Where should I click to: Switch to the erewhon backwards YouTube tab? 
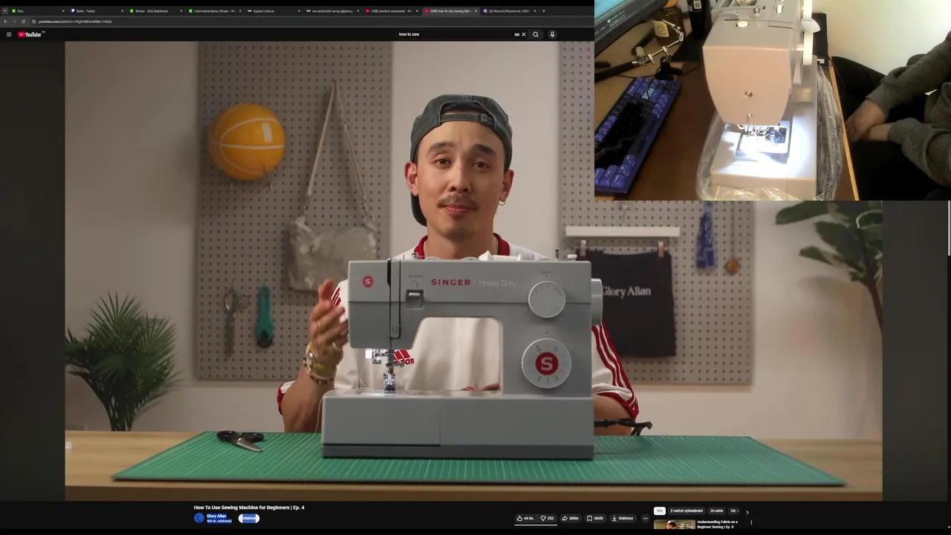[x=392, y=11]
